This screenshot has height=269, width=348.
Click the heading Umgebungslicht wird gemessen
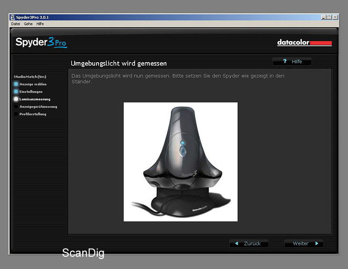[x=119, y=64]
